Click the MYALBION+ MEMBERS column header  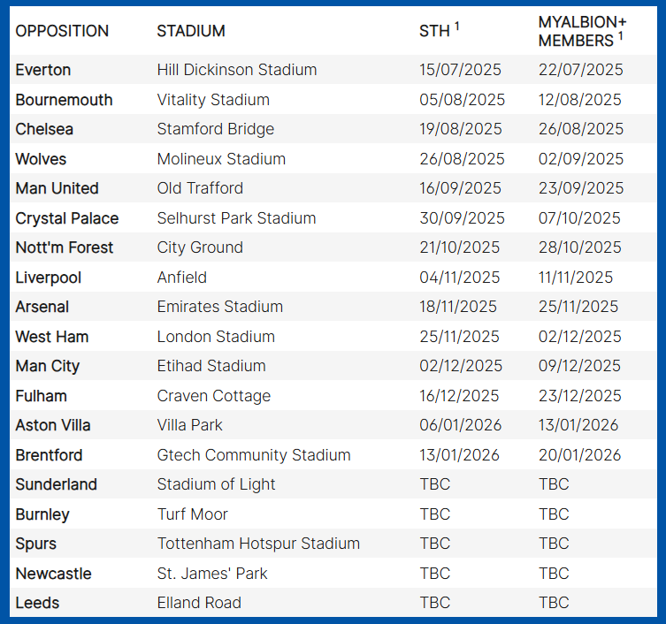pyautogui.click(x=582, y=32)
